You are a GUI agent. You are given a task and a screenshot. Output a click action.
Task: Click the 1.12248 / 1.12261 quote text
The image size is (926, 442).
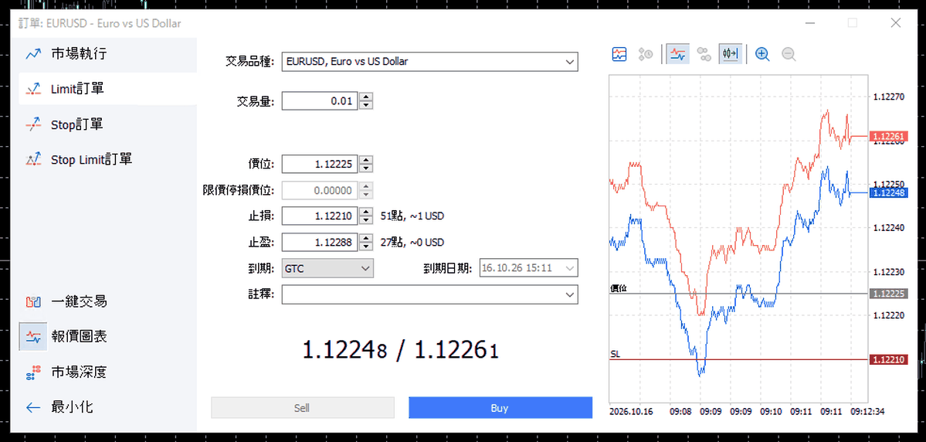(x=401, y=351)
